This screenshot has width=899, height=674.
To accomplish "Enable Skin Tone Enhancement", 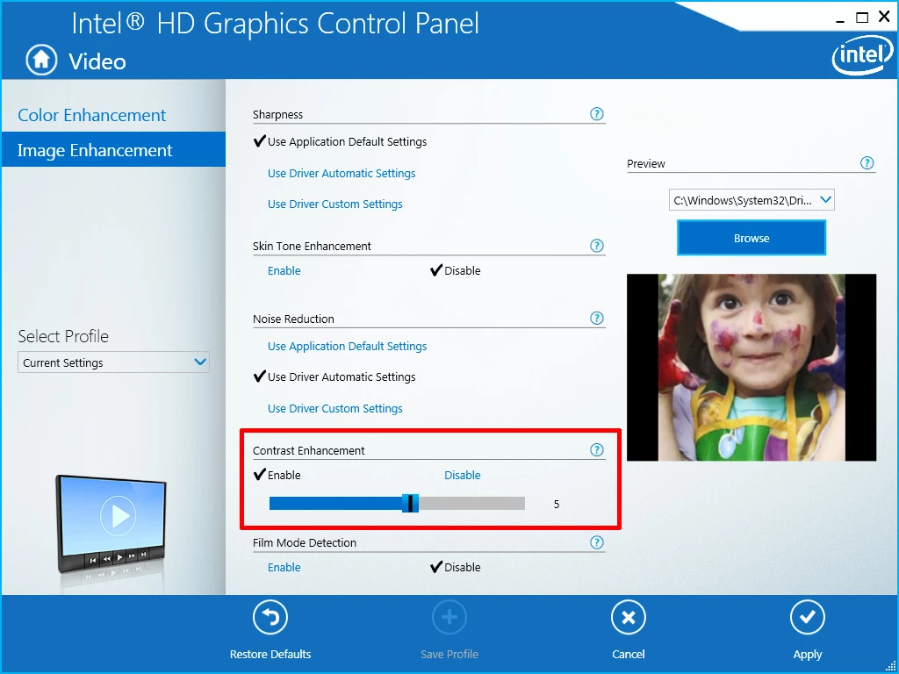I will click(284, 270).
